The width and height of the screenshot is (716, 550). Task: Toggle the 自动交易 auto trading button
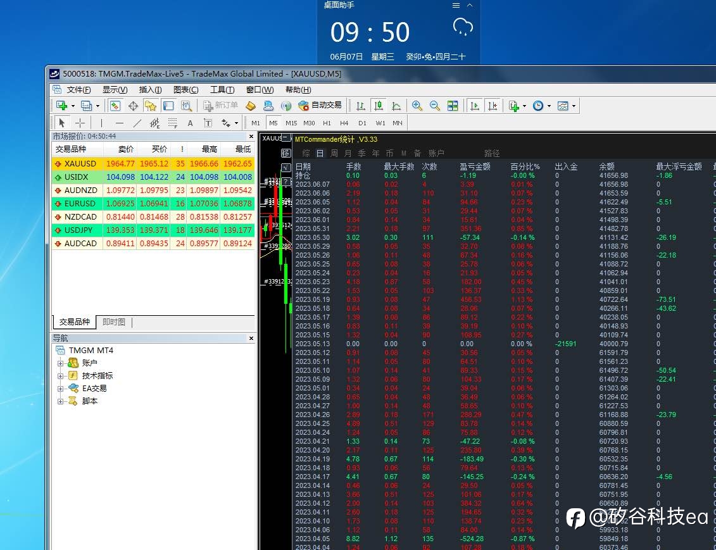pos(320,106)
